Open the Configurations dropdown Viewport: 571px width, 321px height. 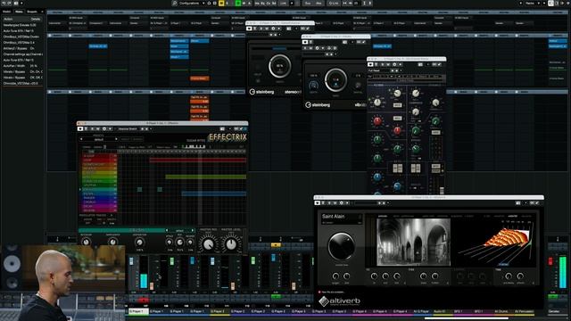point(192,3)
